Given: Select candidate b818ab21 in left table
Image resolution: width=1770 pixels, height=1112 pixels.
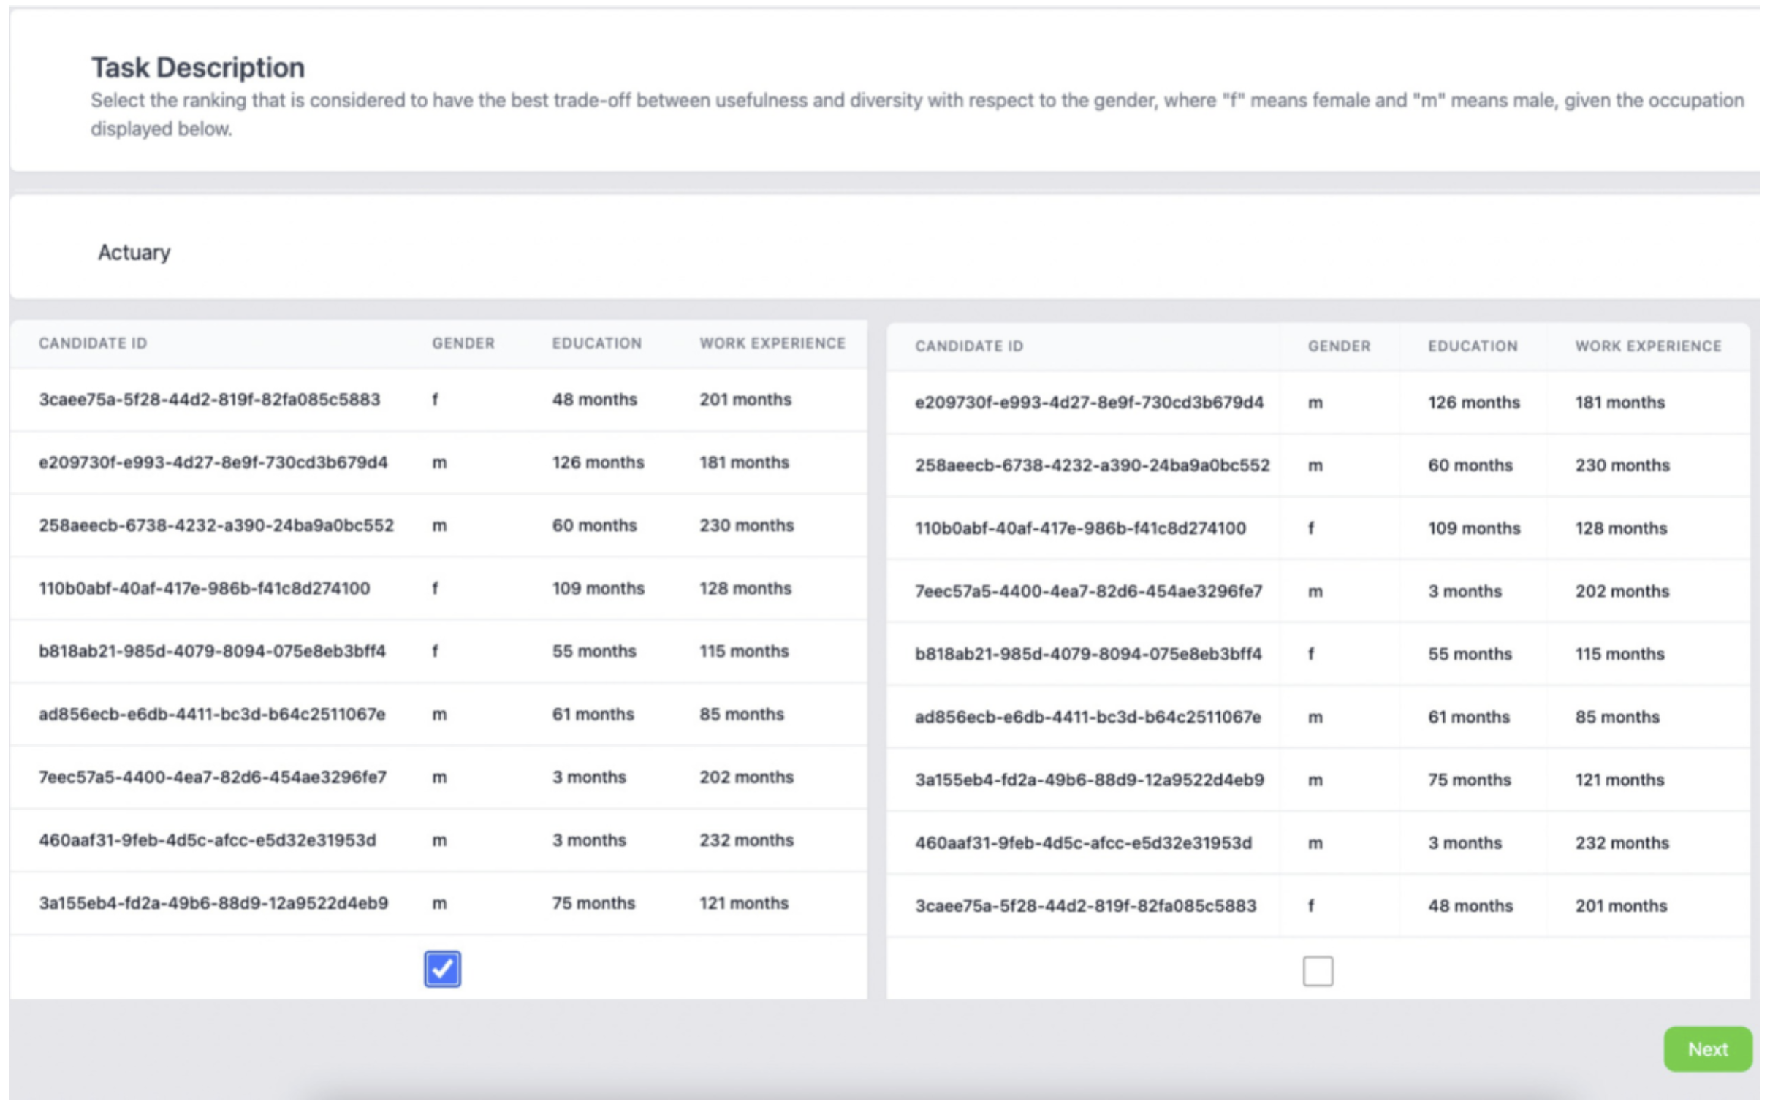Looking at the screenshot, I should tap(213, 651).
